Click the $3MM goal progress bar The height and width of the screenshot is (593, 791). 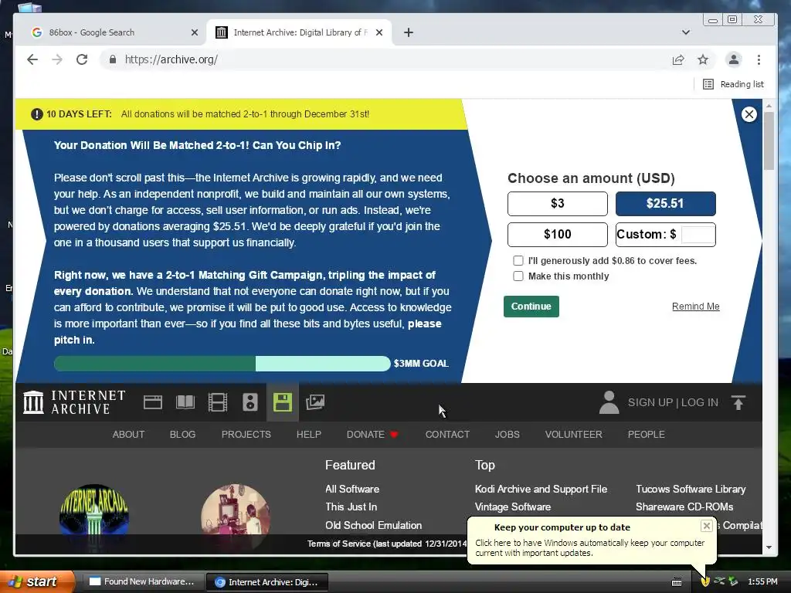222,364
